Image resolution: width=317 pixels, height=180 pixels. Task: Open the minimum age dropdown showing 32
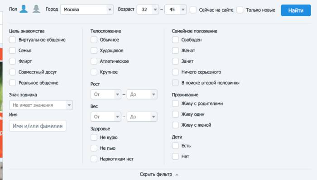click(x=148, y=9)
